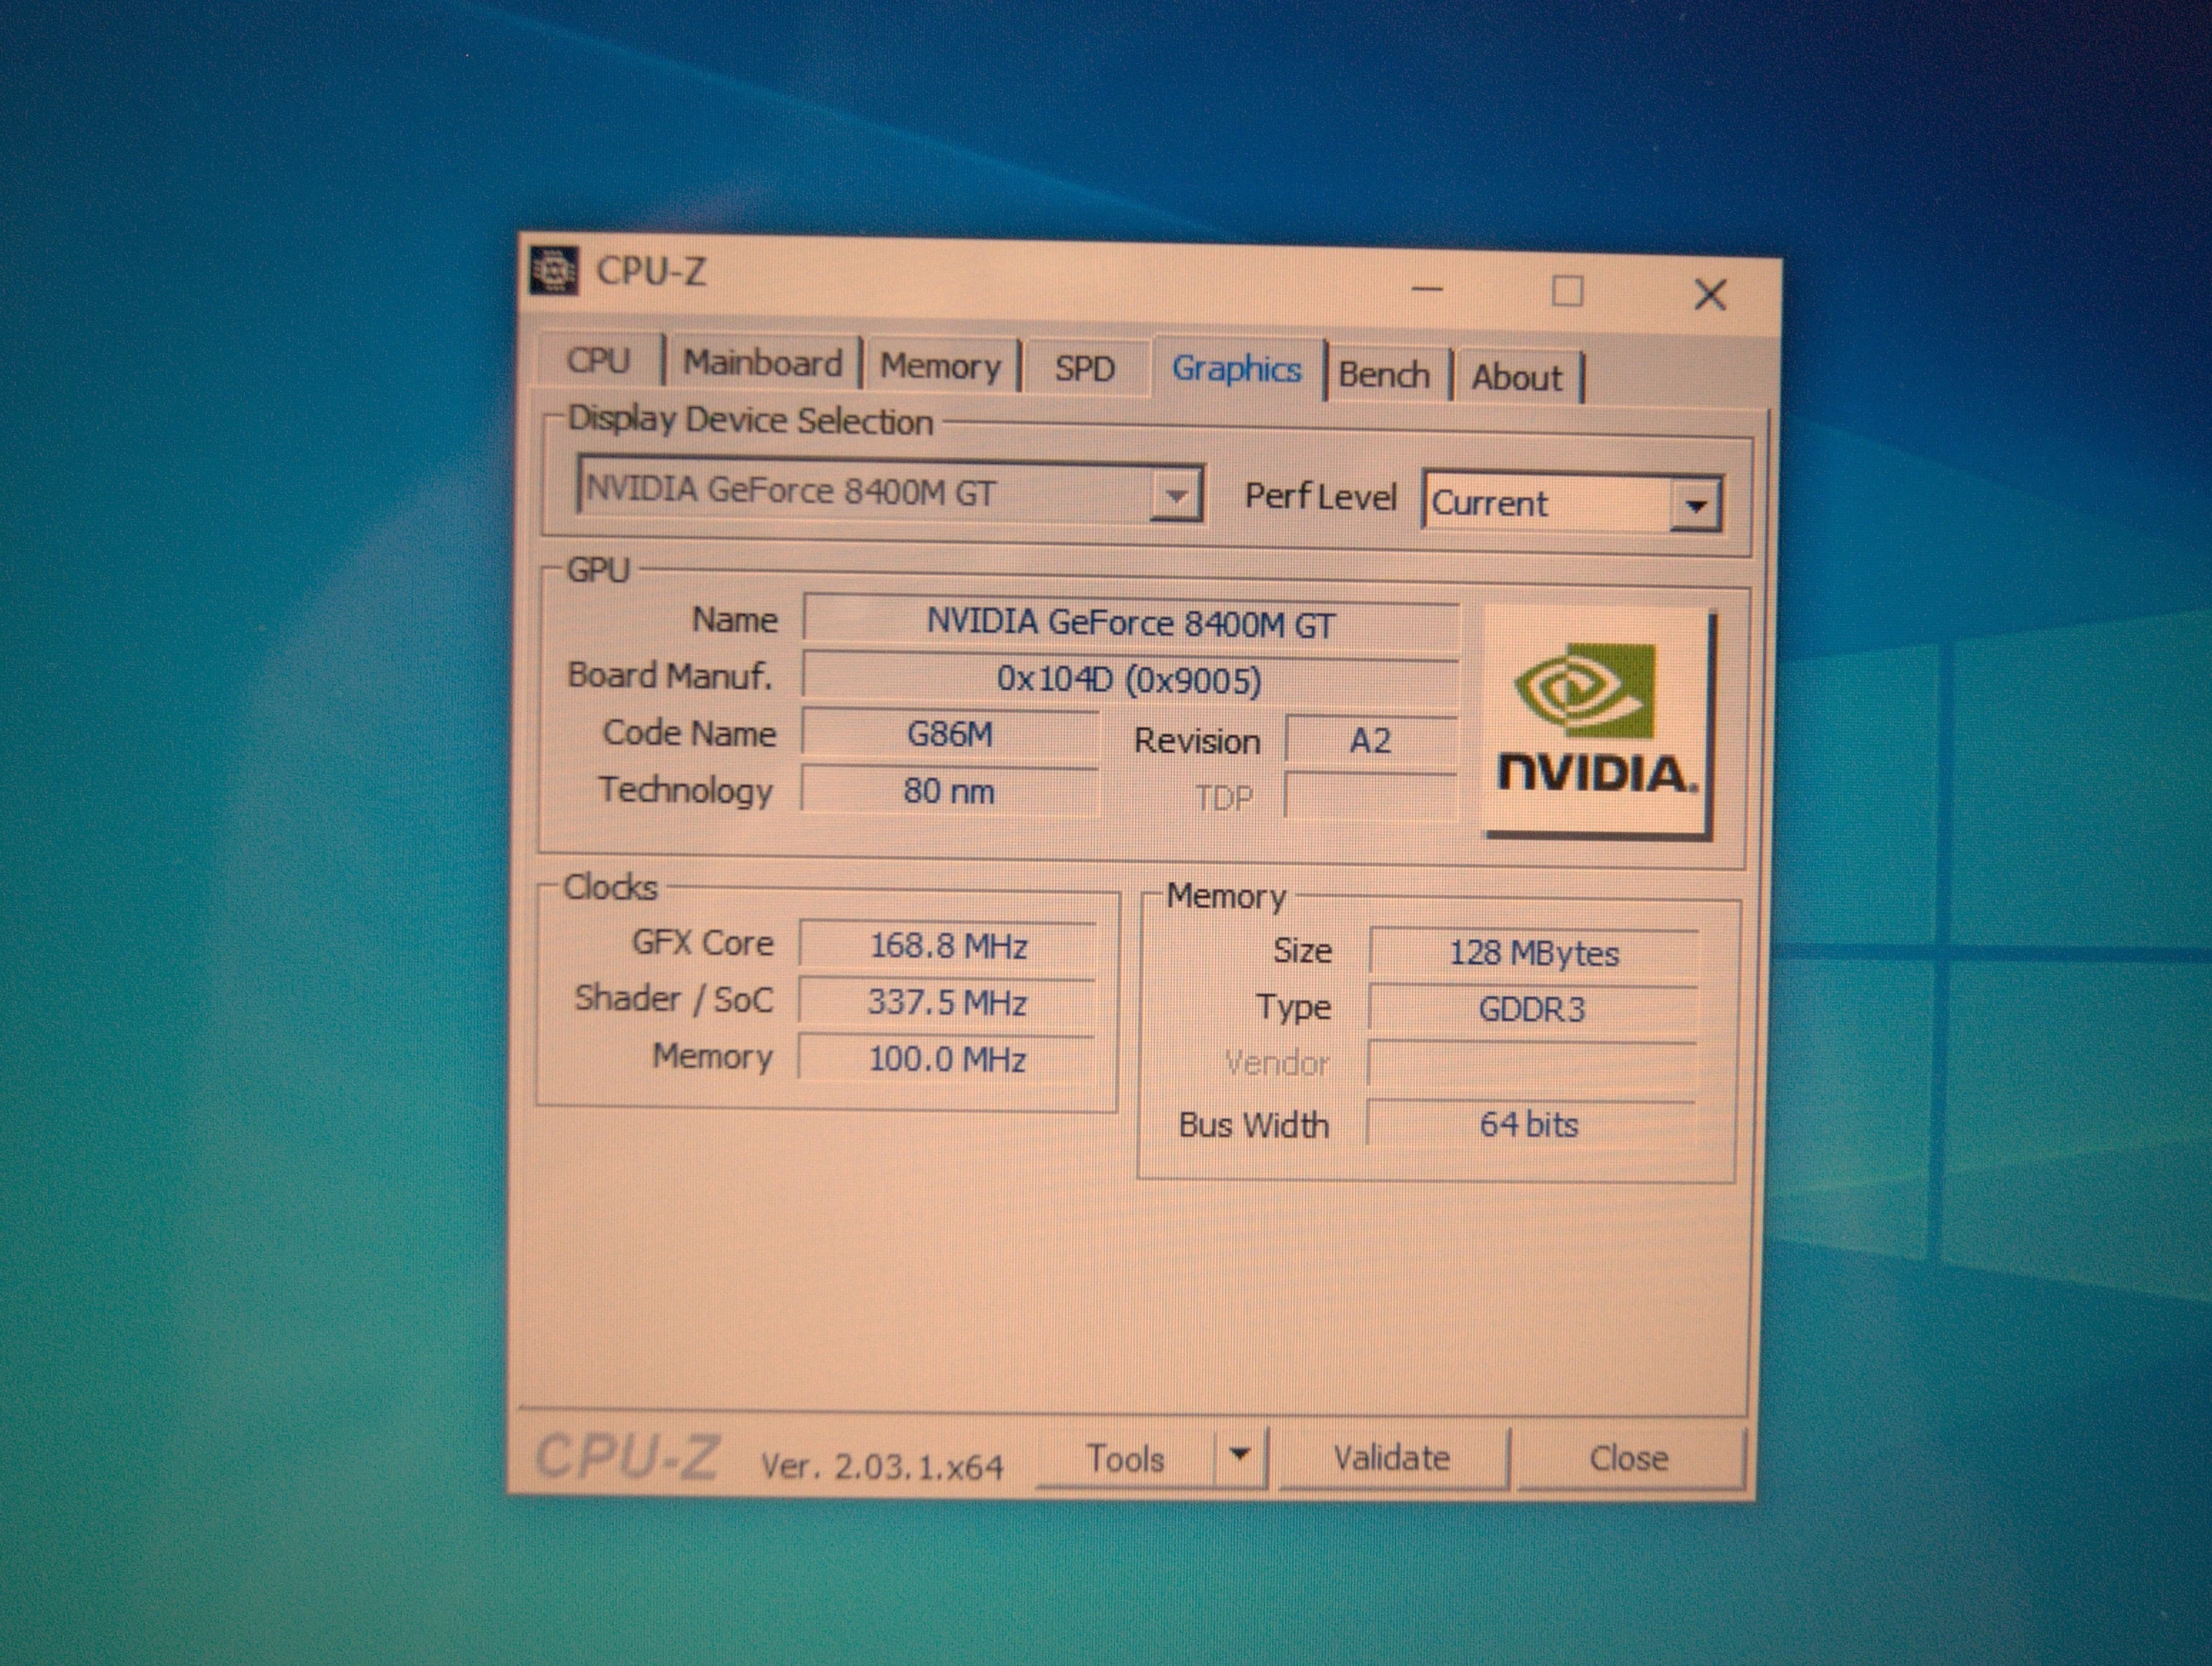Click the Technology value 80 nm

click(949, 791)
